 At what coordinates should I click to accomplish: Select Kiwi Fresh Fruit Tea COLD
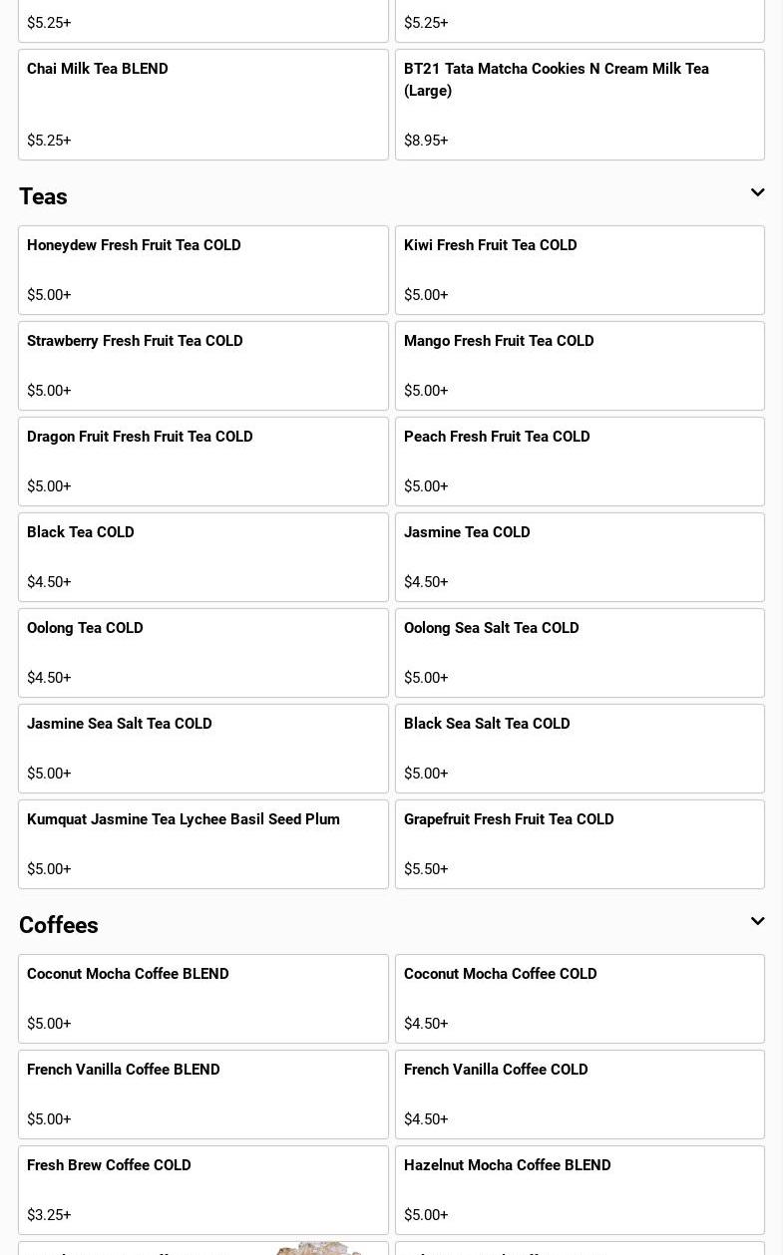pos(580,270)
